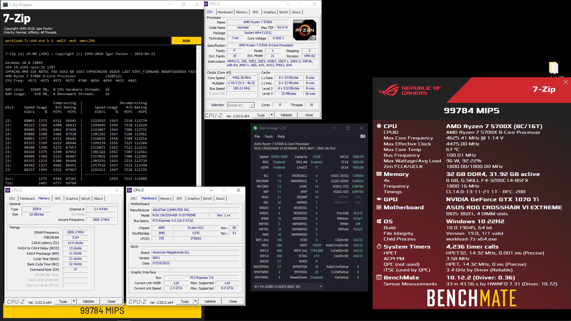
Task: Click the Memory section icon in BenchMate
Action: 379,174
